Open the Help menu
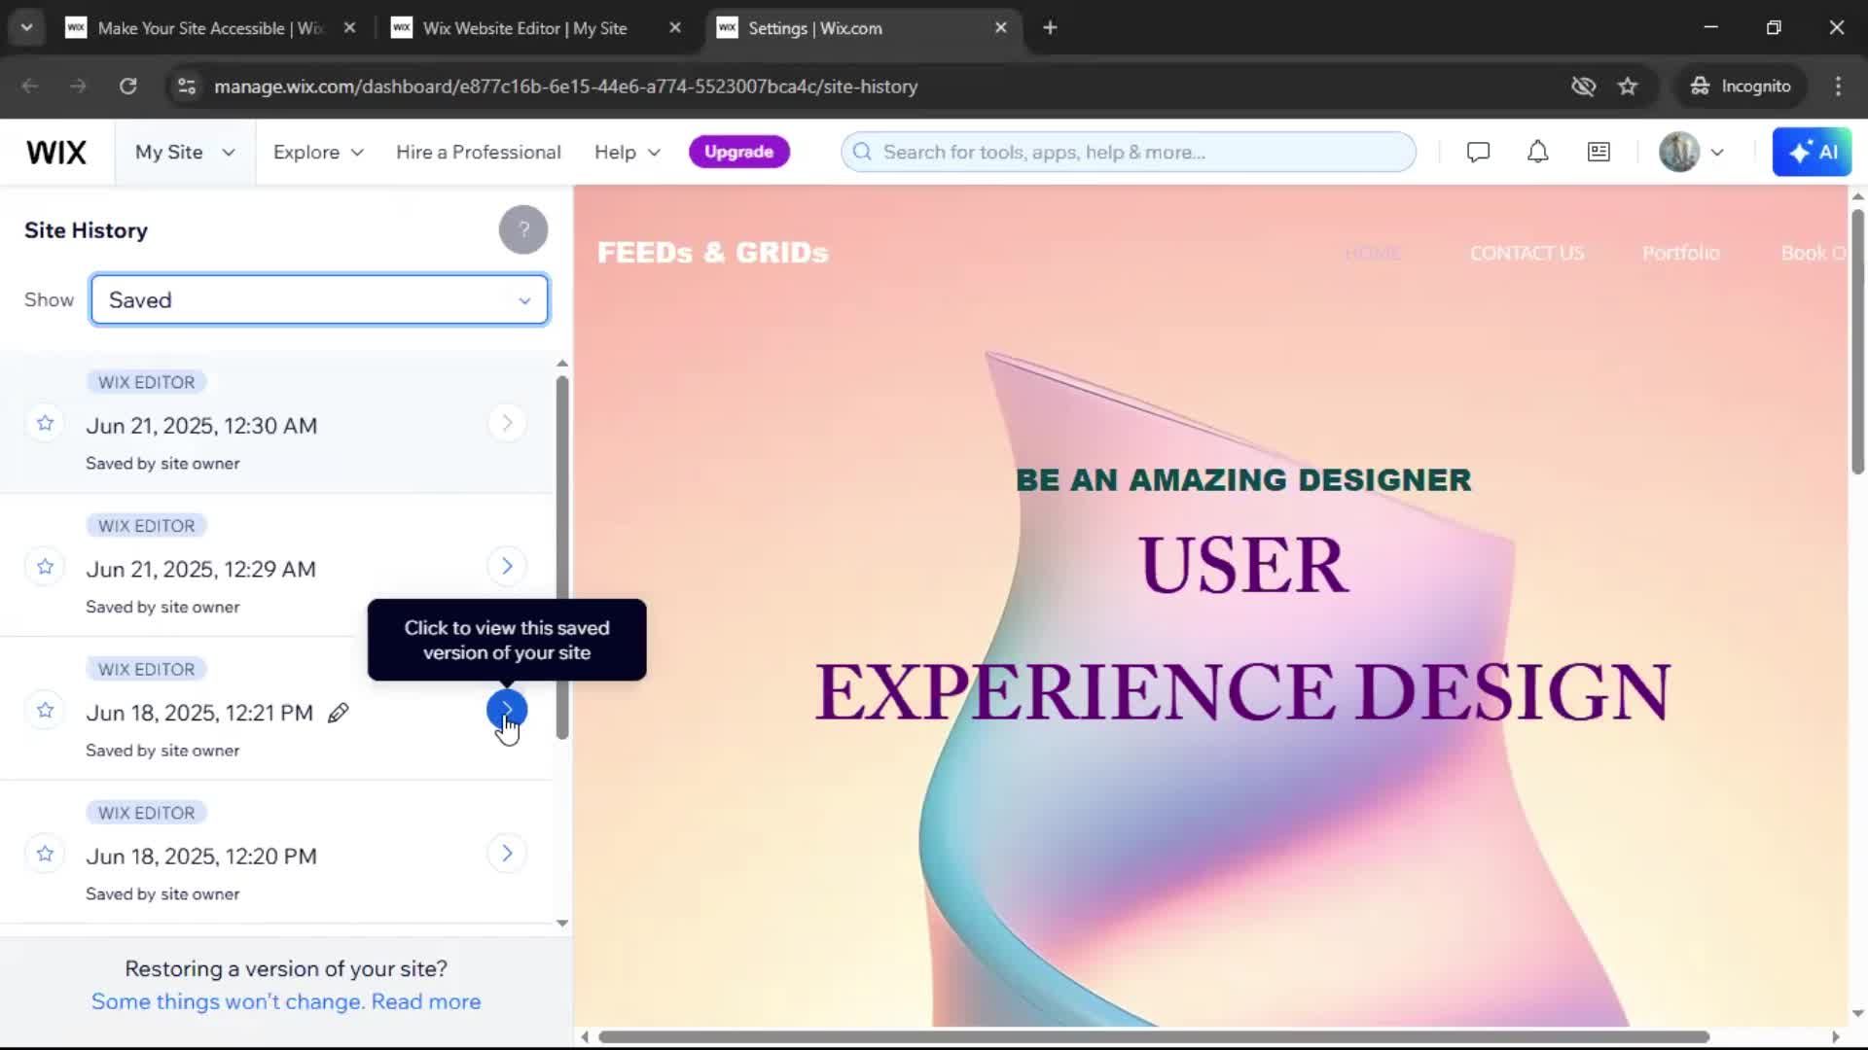Image resolution: width=1868 pixels, height=1050 pixels. tap(628, 153)
